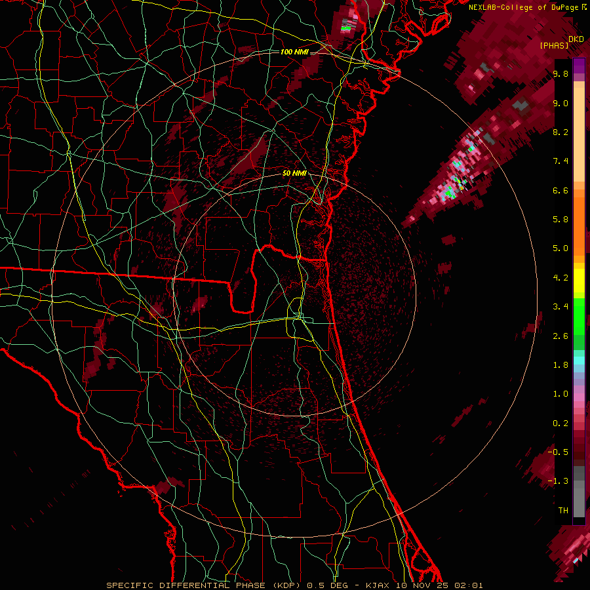The width and height of the screenshot is (590, 590).
Task: Pick the yellow segment of the color bar
Action: point(579,281)
